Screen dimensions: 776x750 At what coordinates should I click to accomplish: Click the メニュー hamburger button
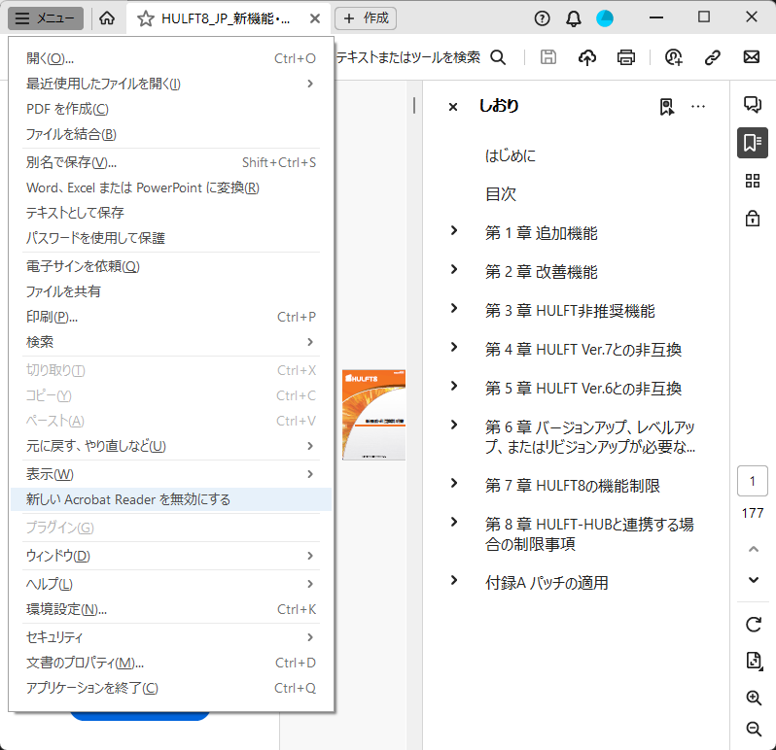46,18
